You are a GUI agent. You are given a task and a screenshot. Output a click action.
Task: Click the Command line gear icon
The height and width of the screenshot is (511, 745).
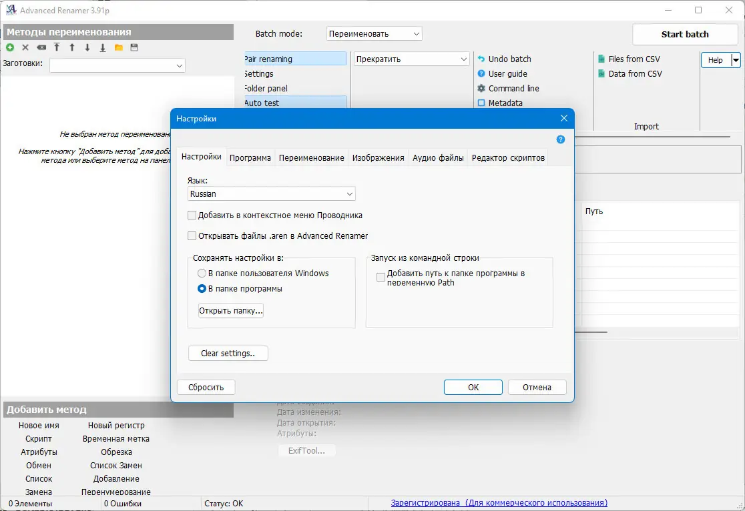coord(481,88)
